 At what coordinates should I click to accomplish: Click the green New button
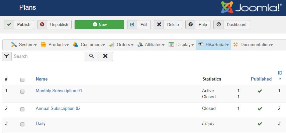tap(99, 25)
